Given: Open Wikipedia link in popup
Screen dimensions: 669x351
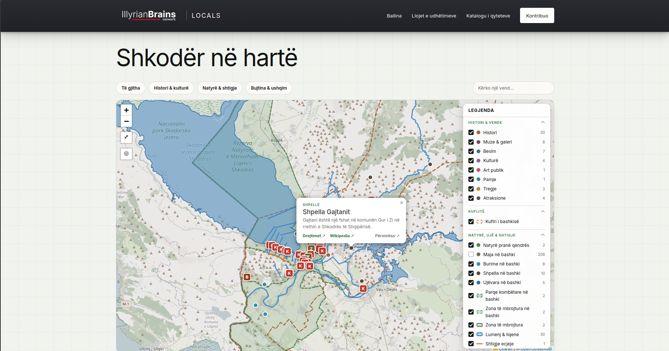Looking at the screenshot, I should click(342, 236).
